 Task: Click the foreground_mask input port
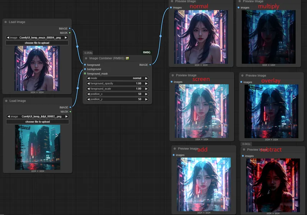point(85,73)
